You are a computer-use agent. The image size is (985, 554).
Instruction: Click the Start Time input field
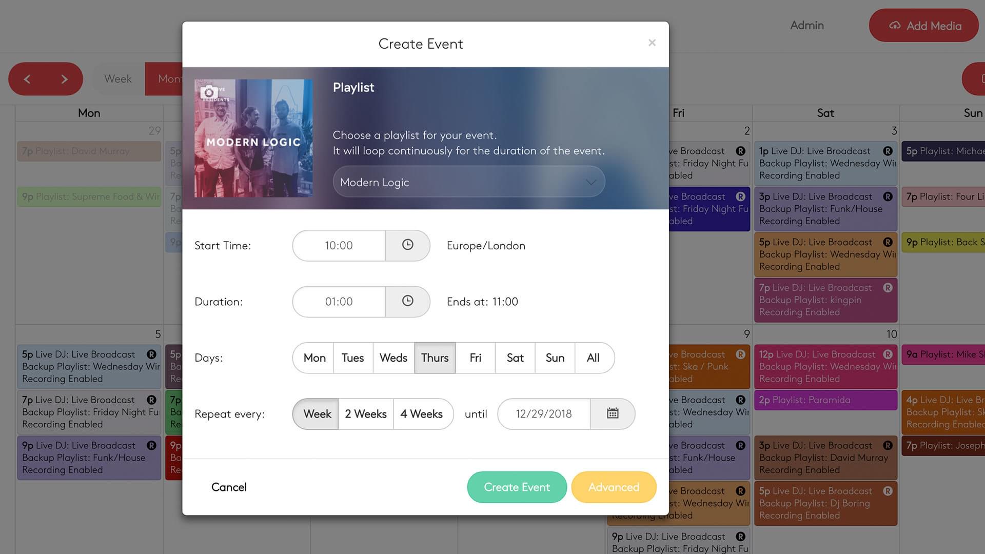[339, 245]
